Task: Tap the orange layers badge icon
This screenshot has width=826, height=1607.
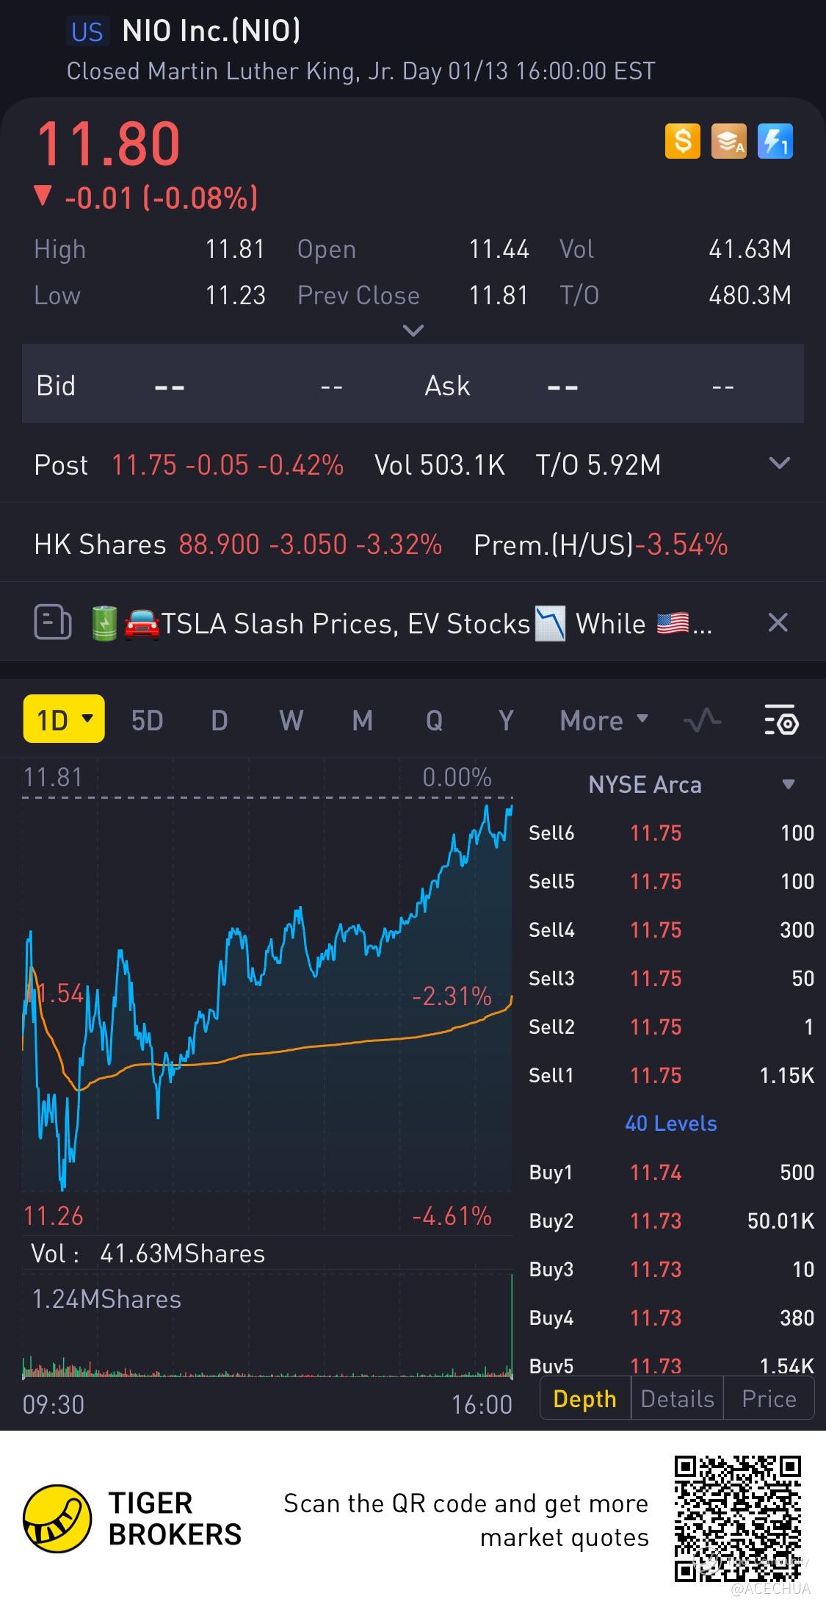Action: 728,141
